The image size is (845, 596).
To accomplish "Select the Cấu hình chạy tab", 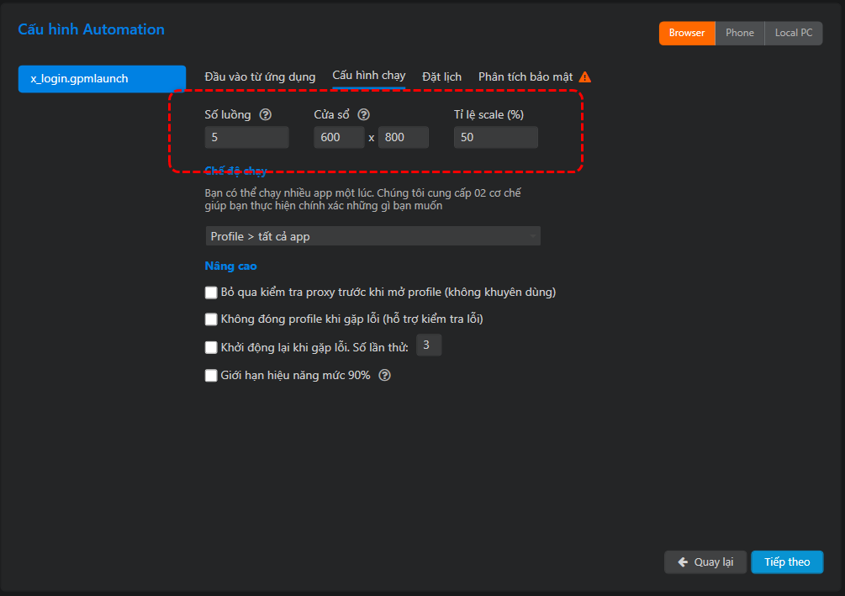I will tap(369, 76).
